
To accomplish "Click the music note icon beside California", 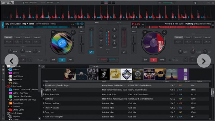I will (44, 99).
